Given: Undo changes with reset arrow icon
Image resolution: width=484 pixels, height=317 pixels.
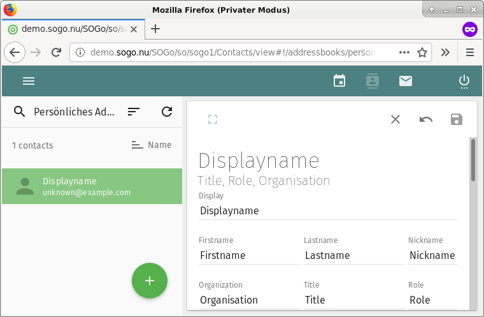Looking at the screenshot, I should 426,119.
